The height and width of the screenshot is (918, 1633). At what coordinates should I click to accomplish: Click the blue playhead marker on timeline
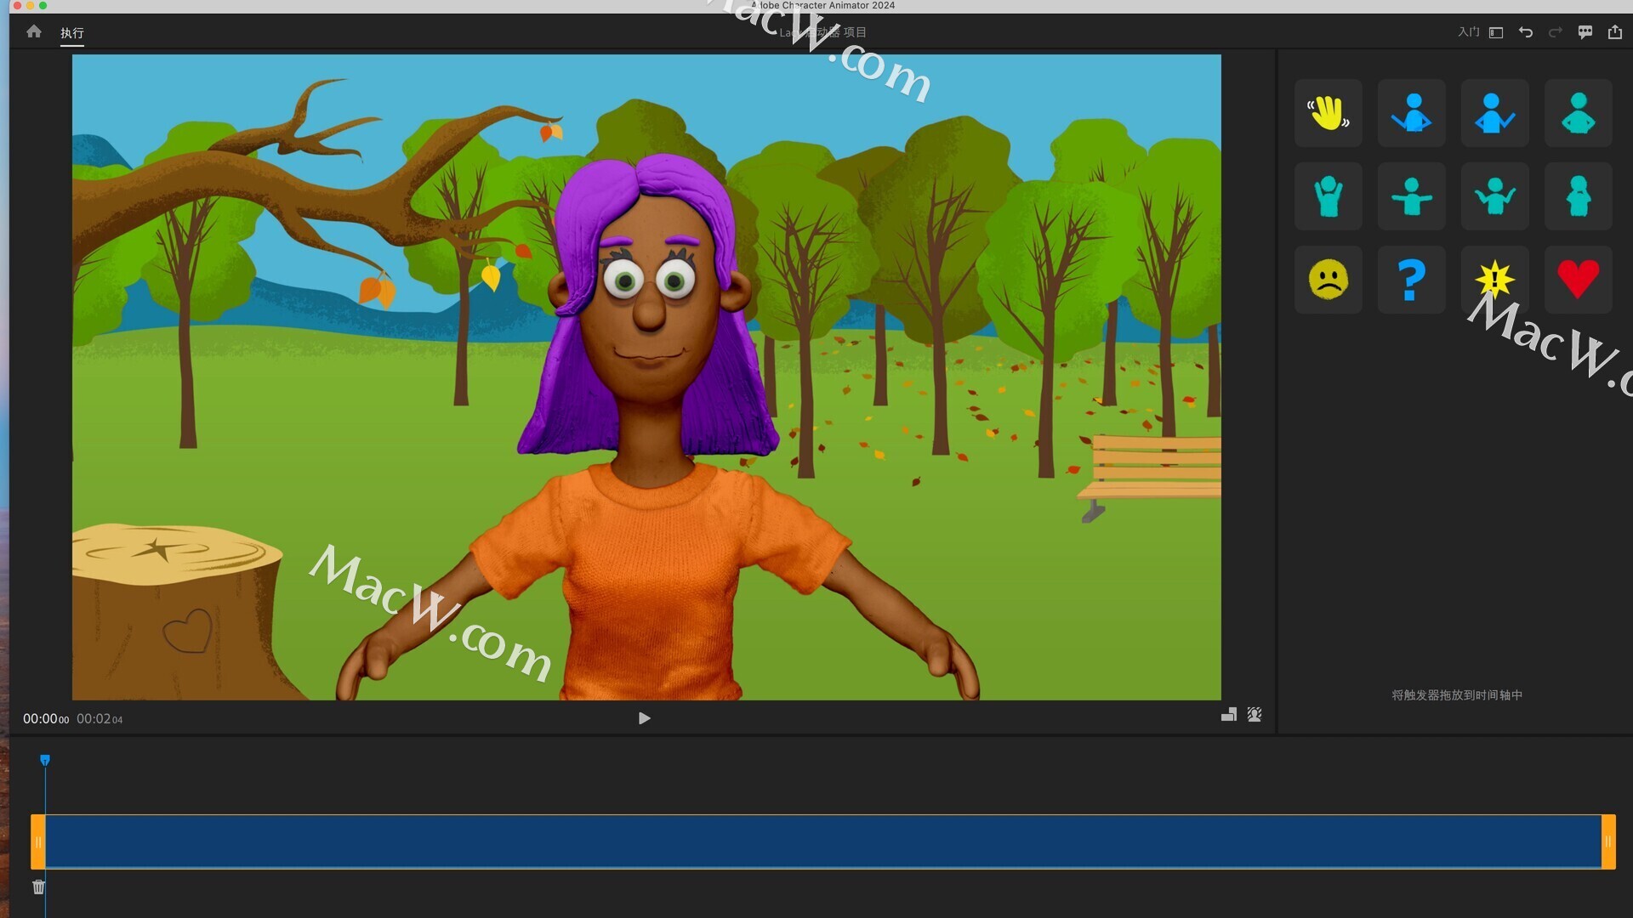pos(45,760)
